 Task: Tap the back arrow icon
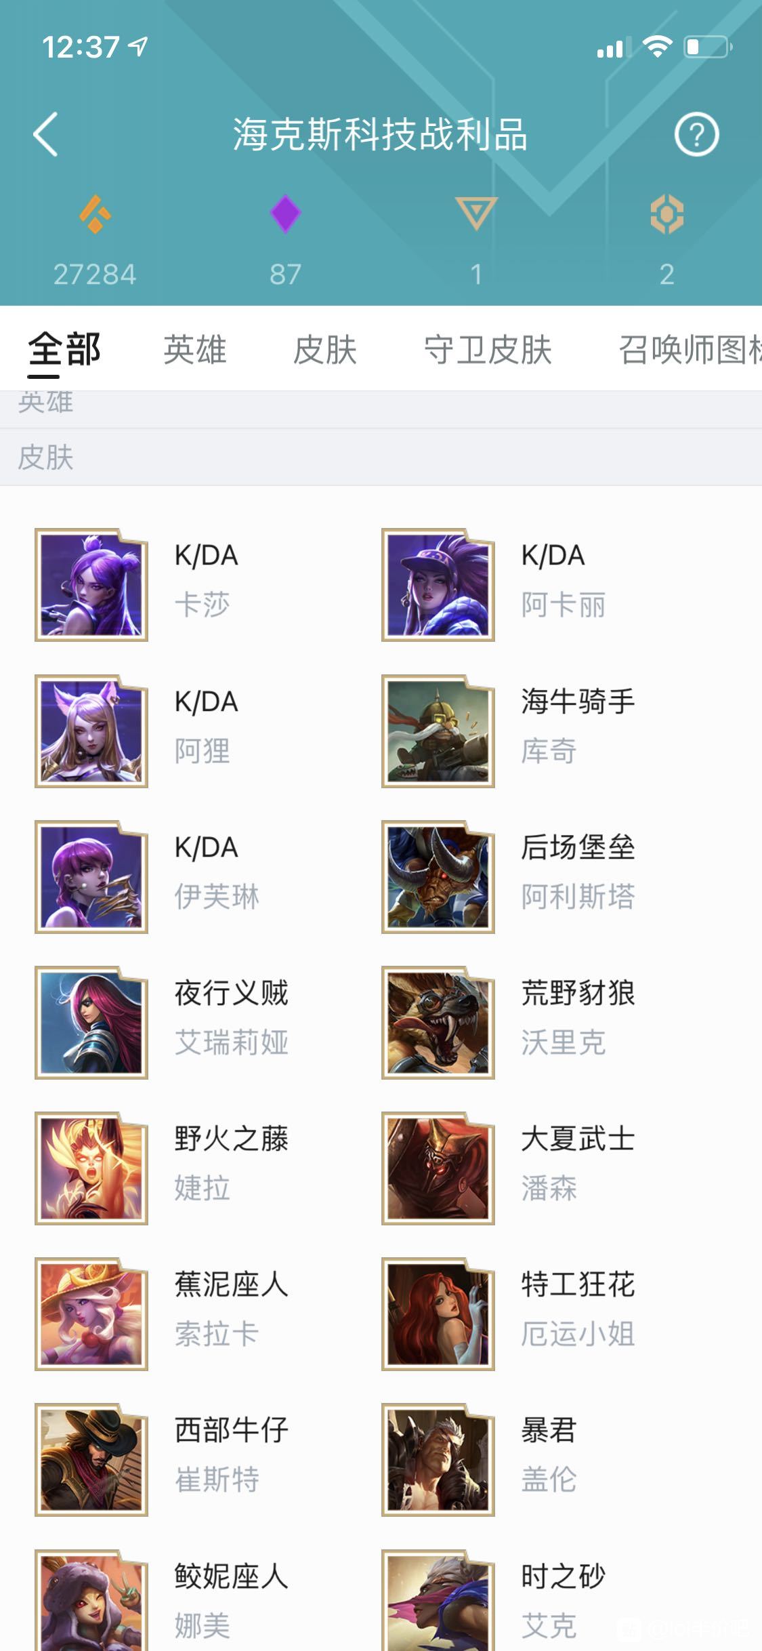point(45,134)
